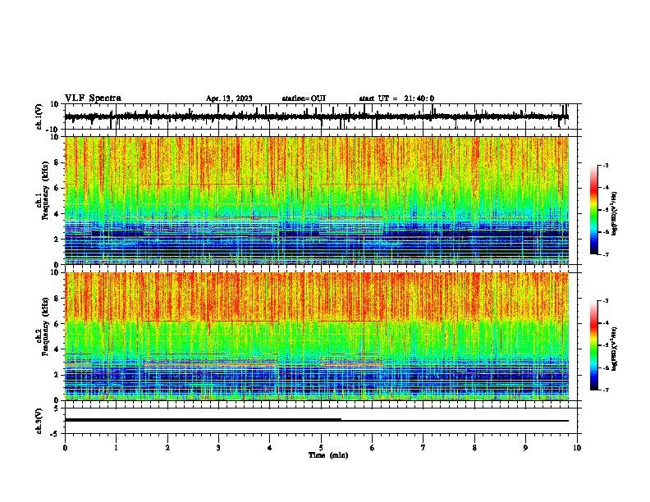Click the "ch.1(V)" waveform axis label

[x=39, y=116]
